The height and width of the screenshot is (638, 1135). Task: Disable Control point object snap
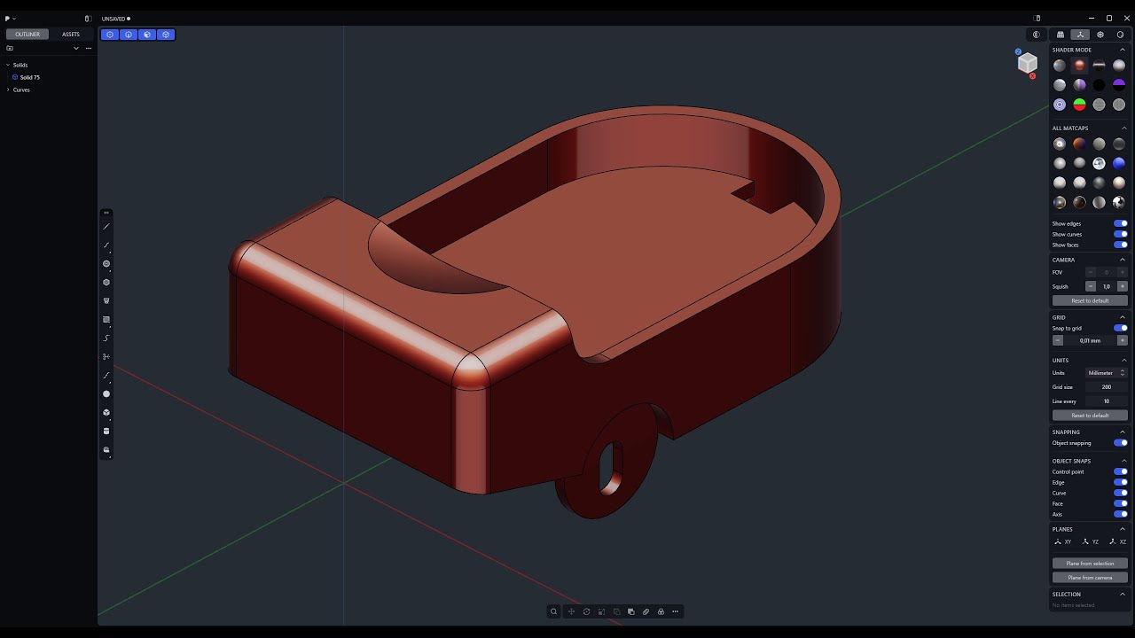[1121, 471]
